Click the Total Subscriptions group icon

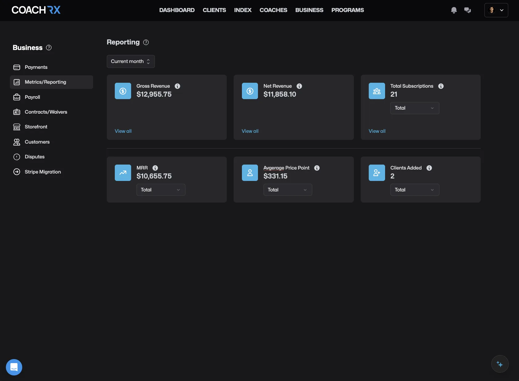tap(377, 91)
